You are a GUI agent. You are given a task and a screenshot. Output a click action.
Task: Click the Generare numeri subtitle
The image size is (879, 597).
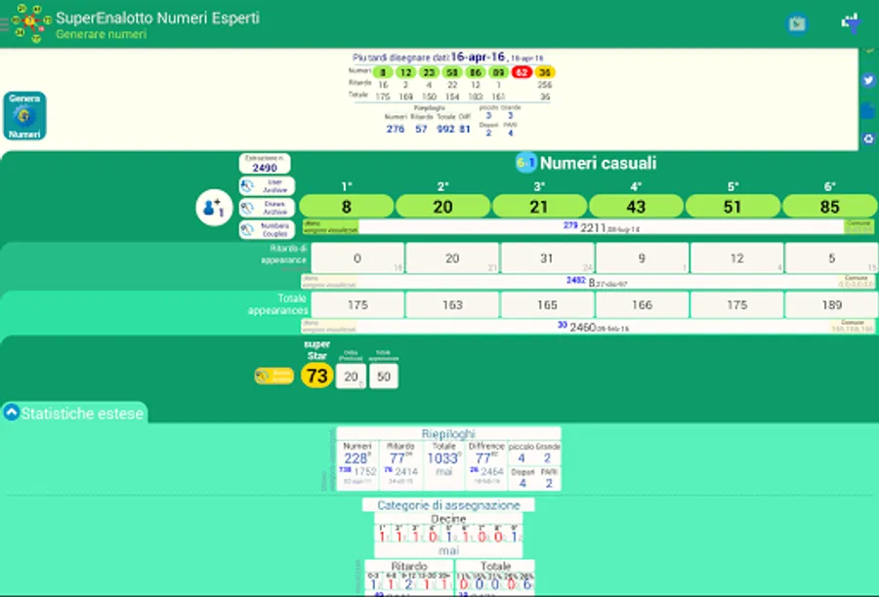pyautogui.click(x=101, y=34)
